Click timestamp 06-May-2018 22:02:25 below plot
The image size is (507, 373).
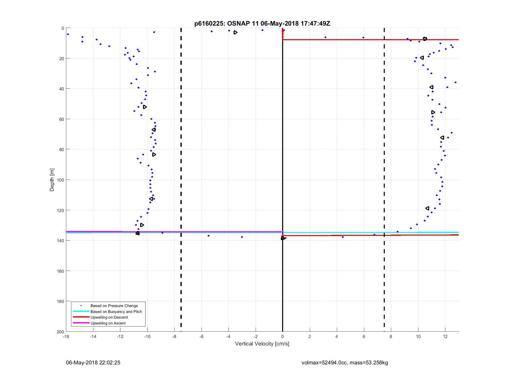(x=93, y=362)
